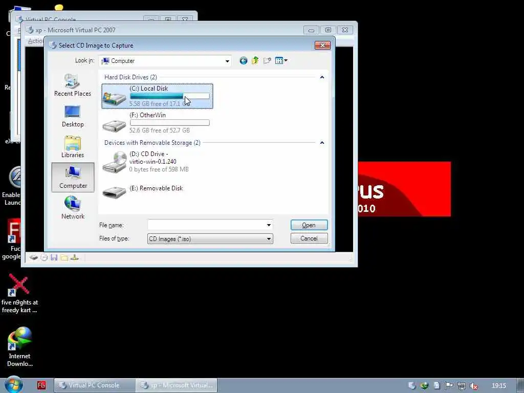Click hard disk status icon in VPC bar
524x393 pixels.
click(x=33, y=257)
